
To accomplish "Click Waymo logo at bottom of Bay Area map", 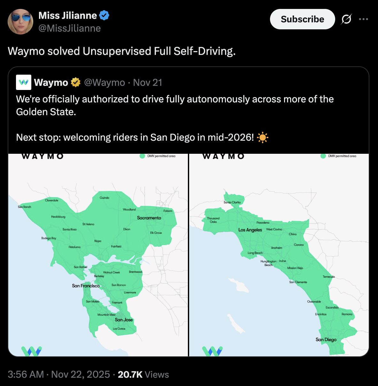I will tap(31, 351).
